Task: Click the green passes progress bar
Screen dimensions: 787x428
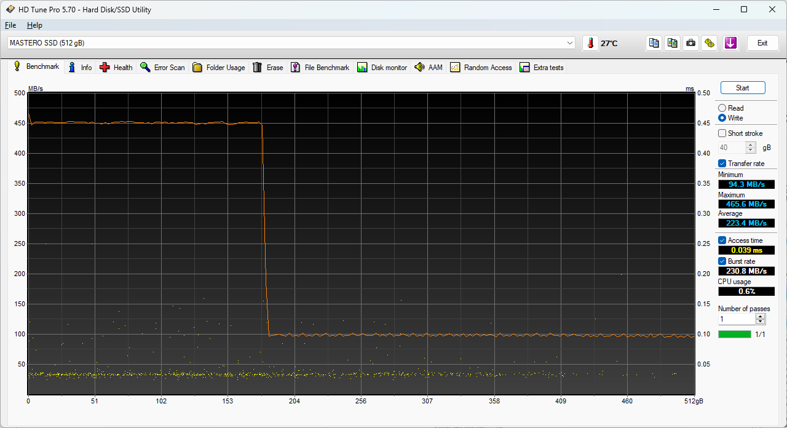Action: click(735, 334)
